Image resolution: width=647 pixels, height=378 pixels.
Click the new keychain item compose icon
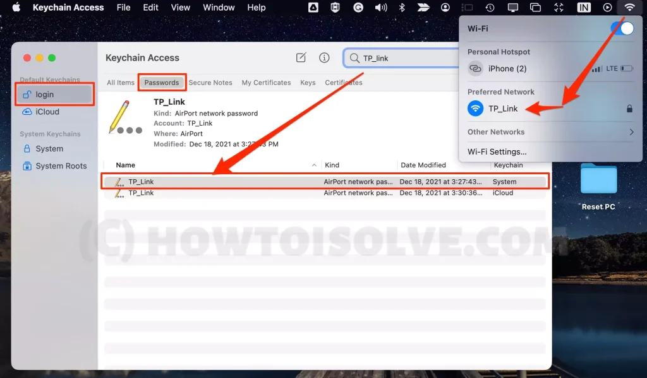(301, 57)
